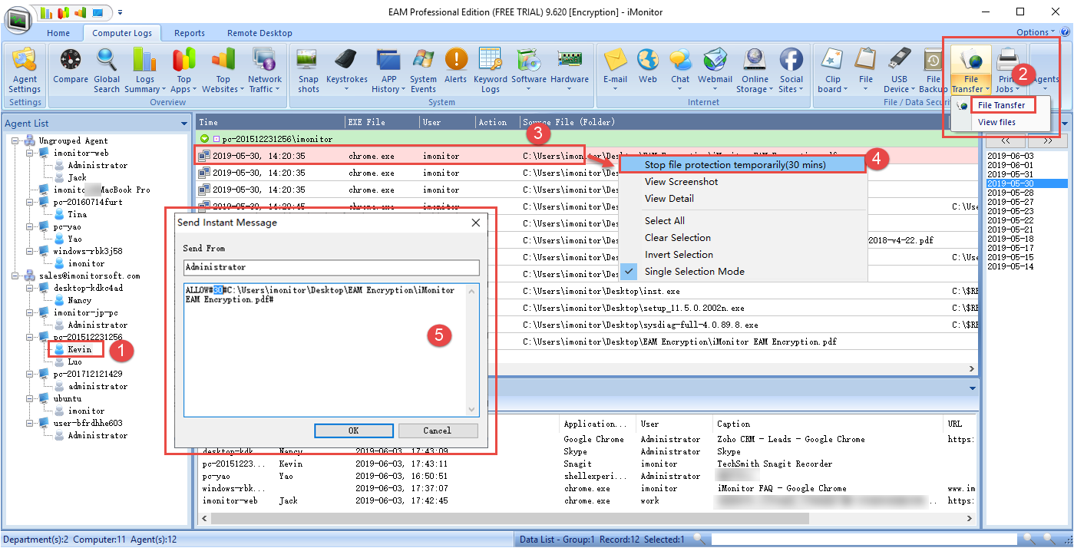1074x548 pixels.
Task: Open Network Traffic logs
Action: (264, 70)
